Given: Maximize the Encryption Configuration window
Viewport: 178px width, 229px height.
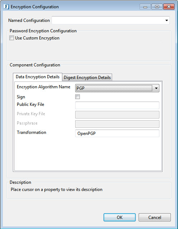Looking at the screenshot, I should pyautogui.click(x=157, y=7).
